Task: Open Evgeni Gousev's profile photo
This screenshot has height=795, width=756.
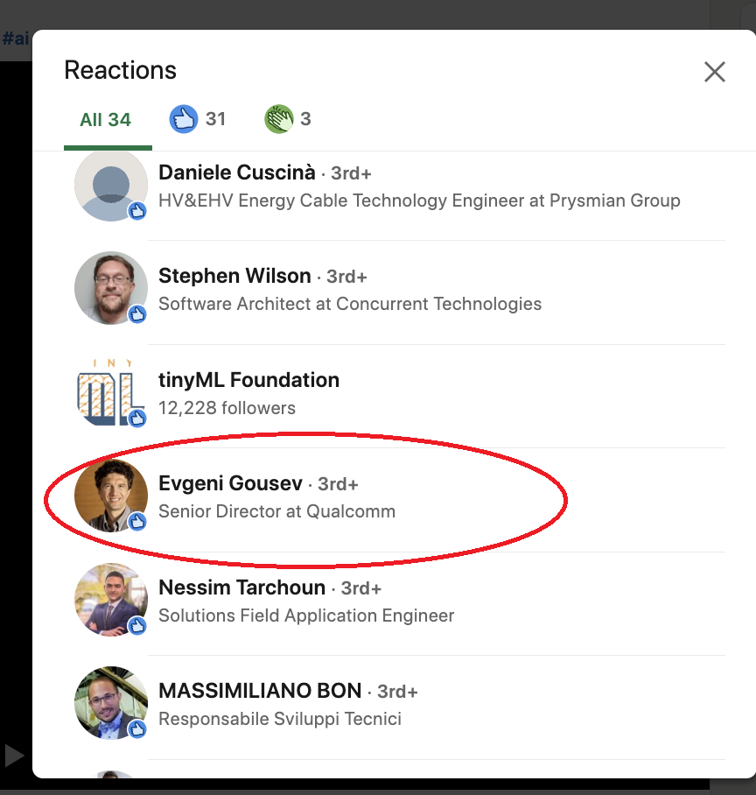Action: pos(111,496)
